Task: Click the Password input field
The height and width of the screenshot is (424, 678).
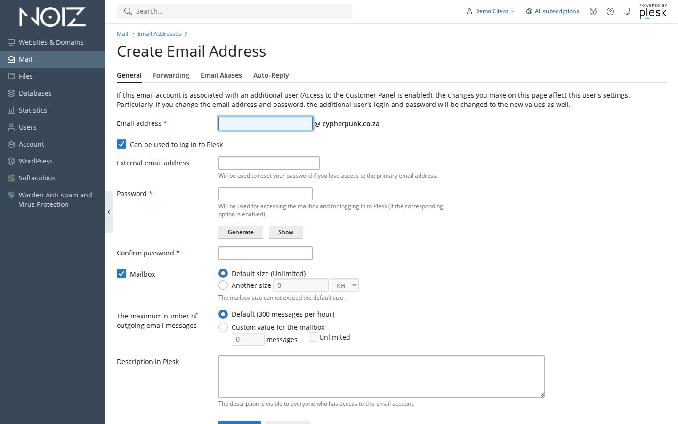Action: (x=266, y=194)
